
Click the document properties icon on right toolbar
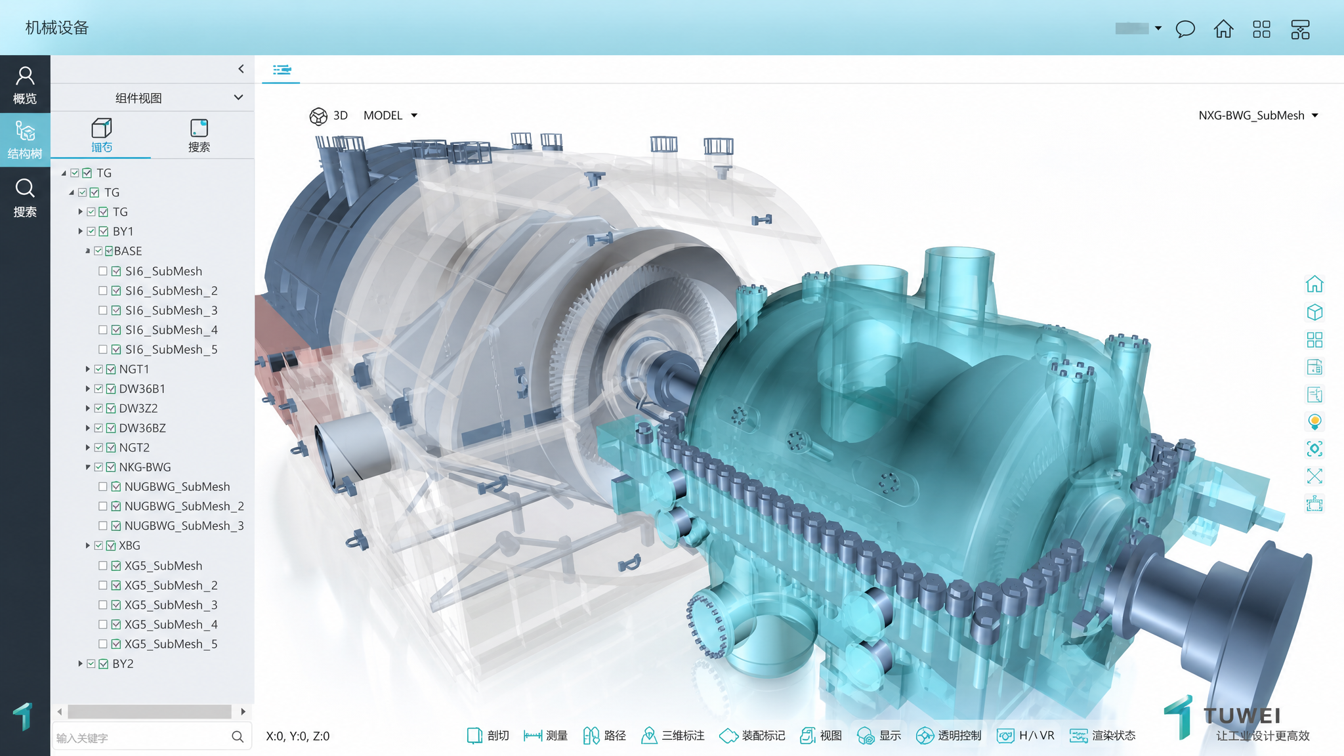point(1314,367)
